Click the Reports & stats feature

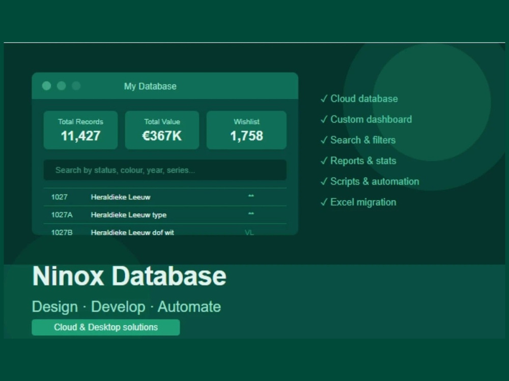pos(358,161)
